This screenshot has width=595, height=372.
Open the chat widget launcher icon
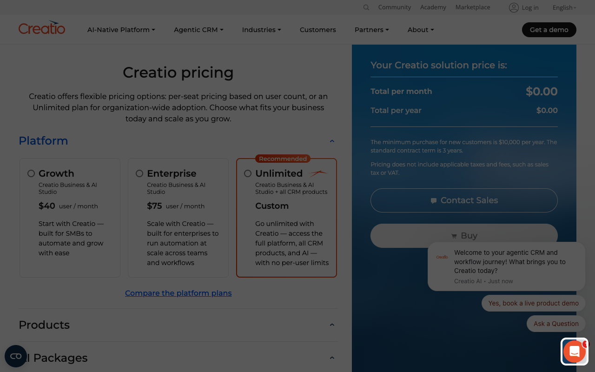point(575,352)
